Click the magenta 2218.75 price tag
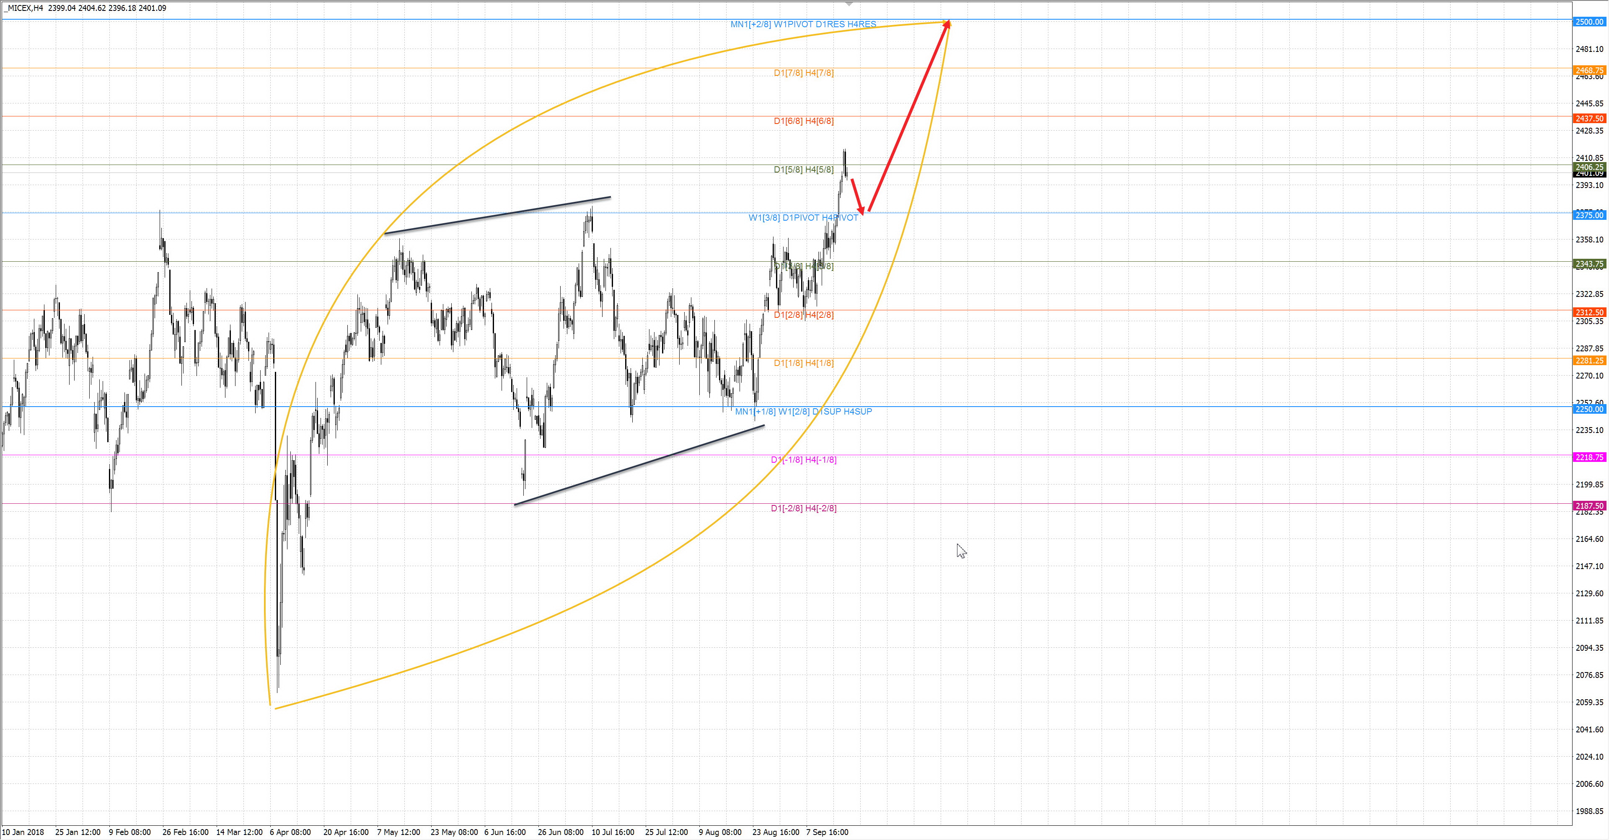Viewport: 1609px width, 840px height. tap(1589, 457)
